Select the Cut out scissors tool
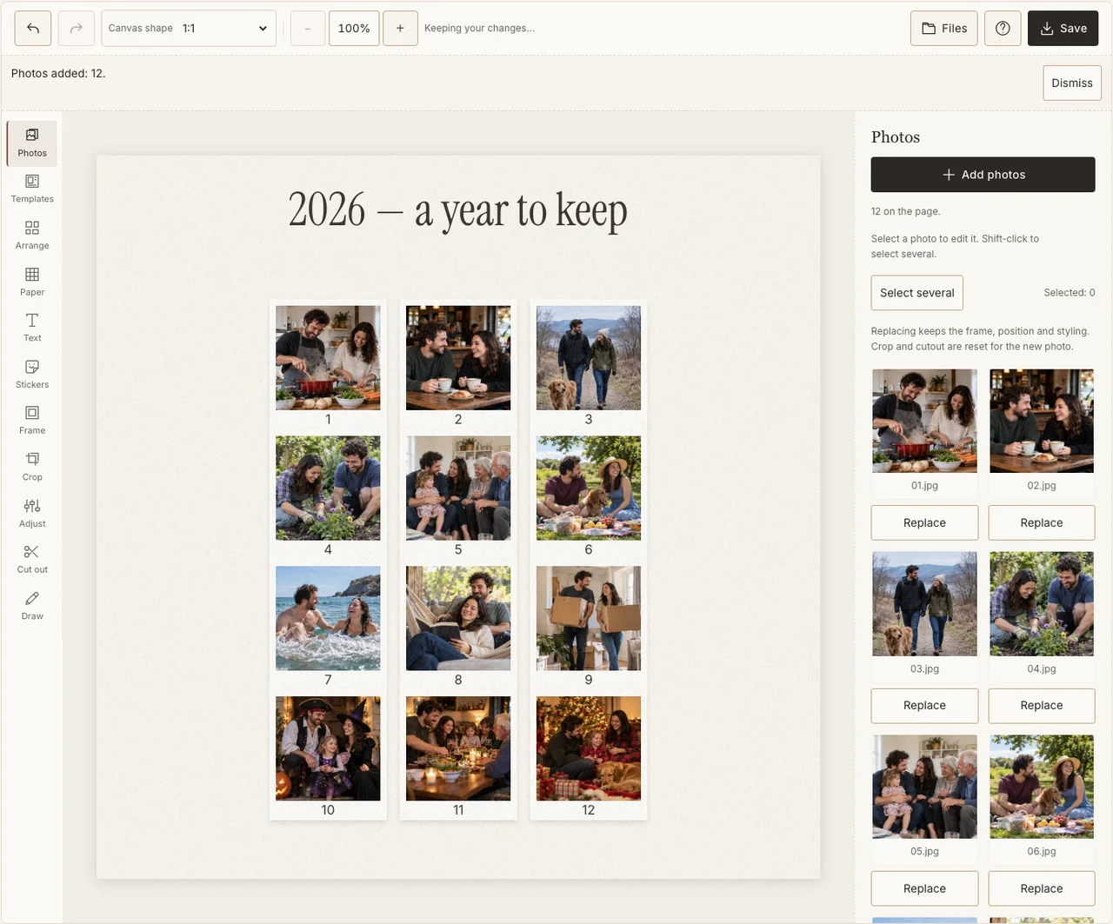1113x924 pixels. pyautogui.click(x=32, y=560)
